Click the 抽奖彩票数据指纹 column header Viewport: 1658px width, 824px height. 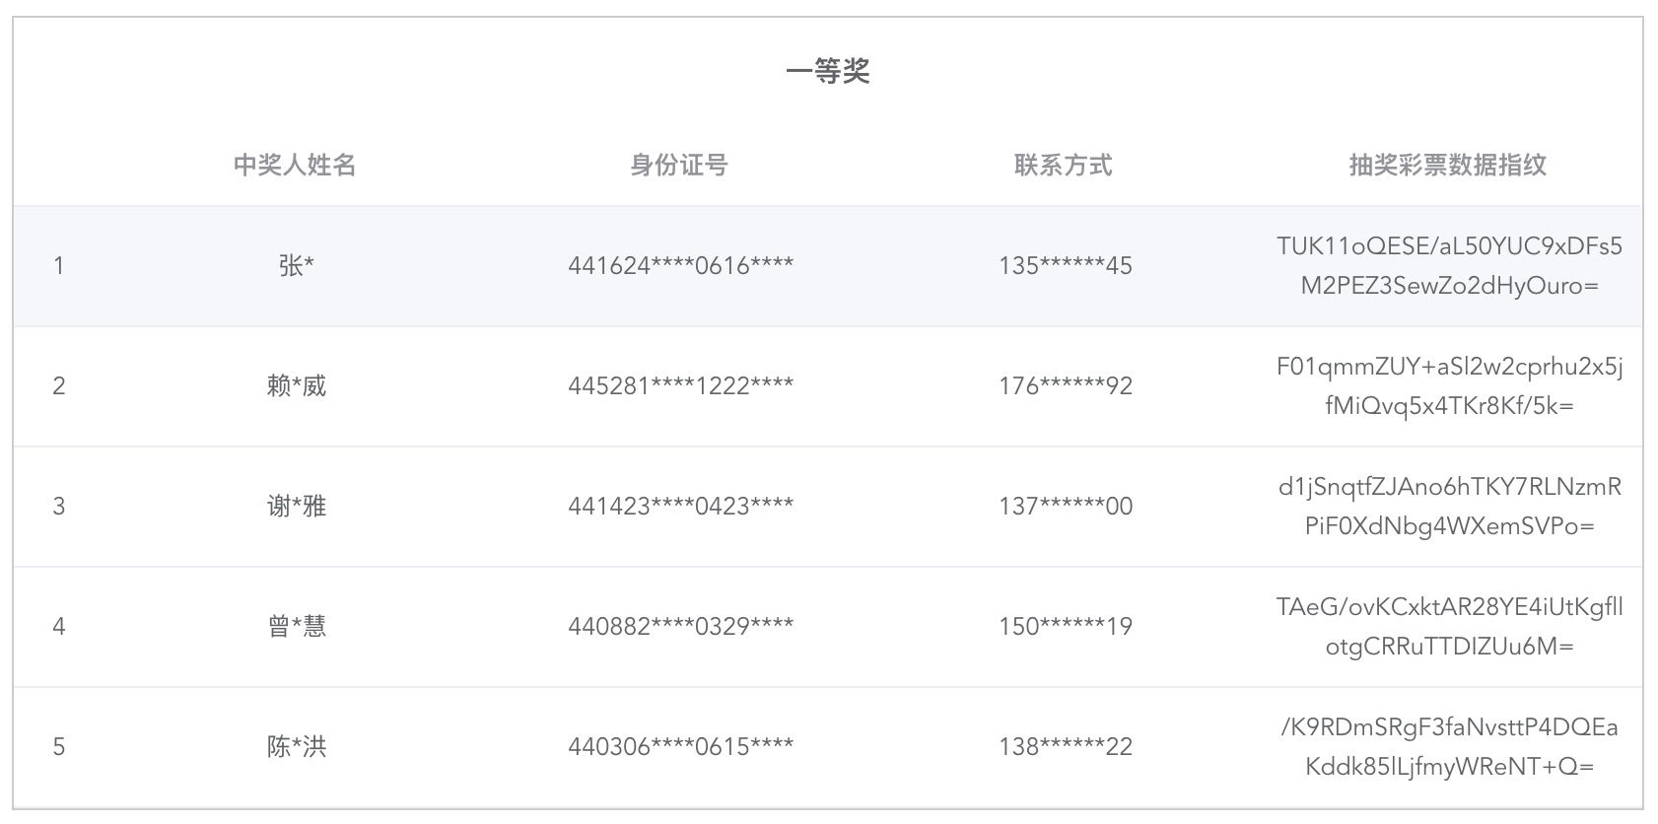click(x=1447, y=165)
